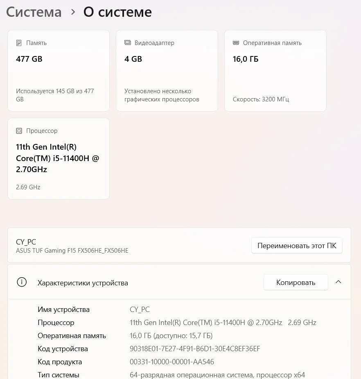This screenshot has height=379, width=361.
Task: Click the CY_PC device name heading
Action: tap(26, 242)
